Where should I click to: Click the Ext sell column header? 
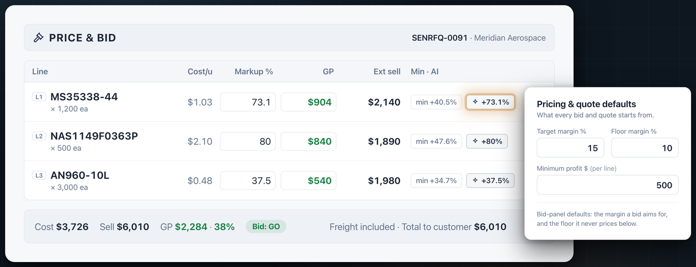click(x=387, y=71)
